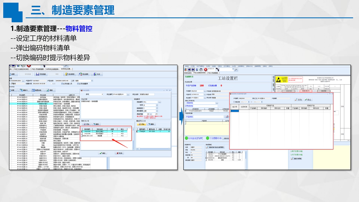Click the 另存数据 save icon button
This screenshot has height=202, width=359.
click(x=41, y=74)
